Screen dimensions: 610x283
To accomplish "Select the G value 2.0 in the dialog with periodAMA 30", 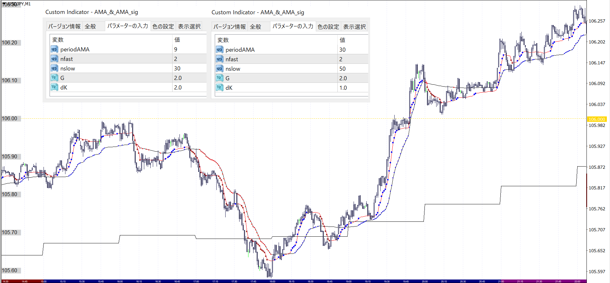I will [x=353, y=78].
